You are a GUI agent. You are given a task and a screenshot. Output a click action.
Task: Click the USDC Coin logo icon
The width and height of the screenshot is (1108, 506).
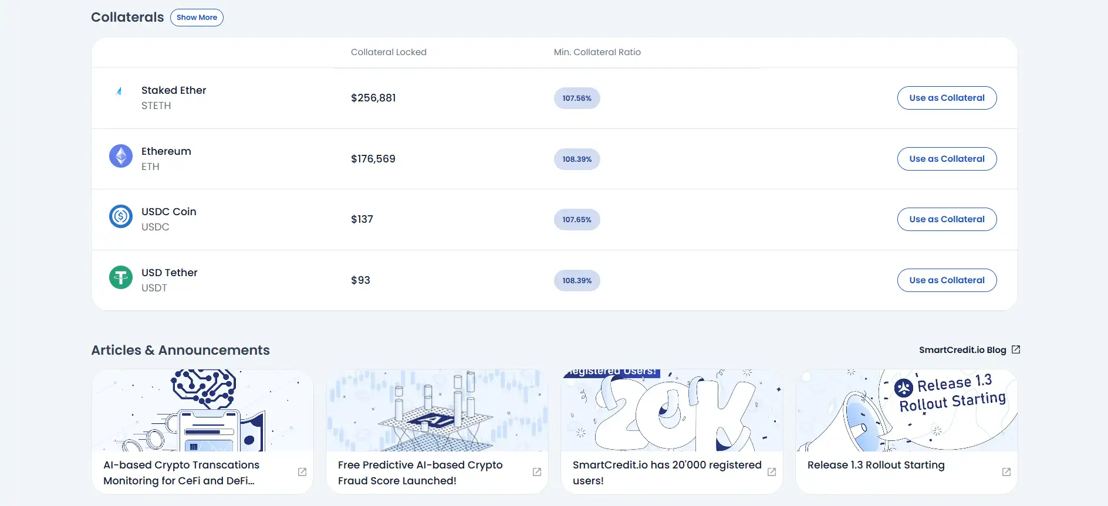tap(121, 216)
